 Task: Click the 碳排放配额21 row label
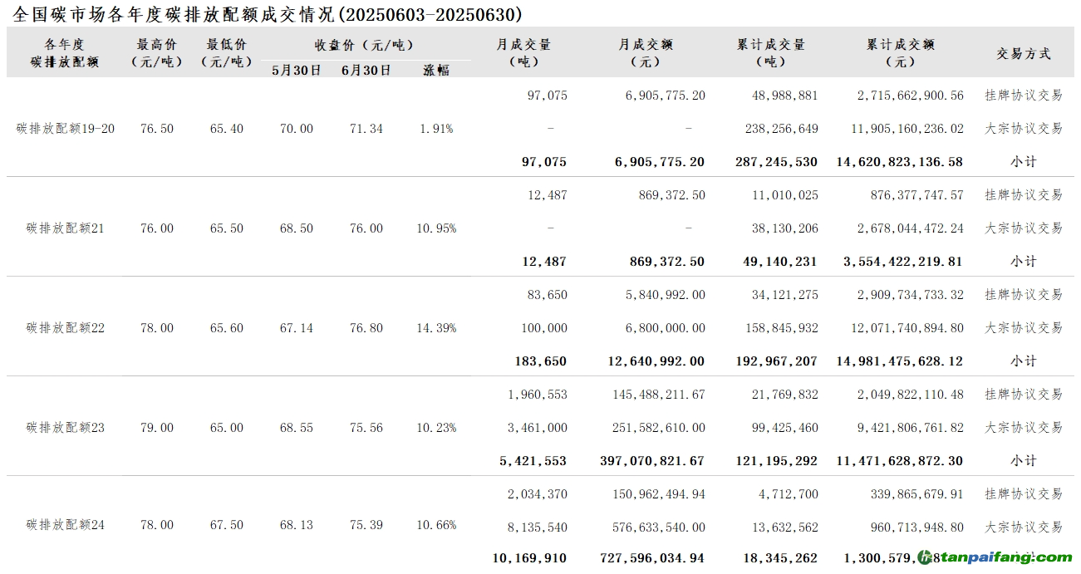66,228
